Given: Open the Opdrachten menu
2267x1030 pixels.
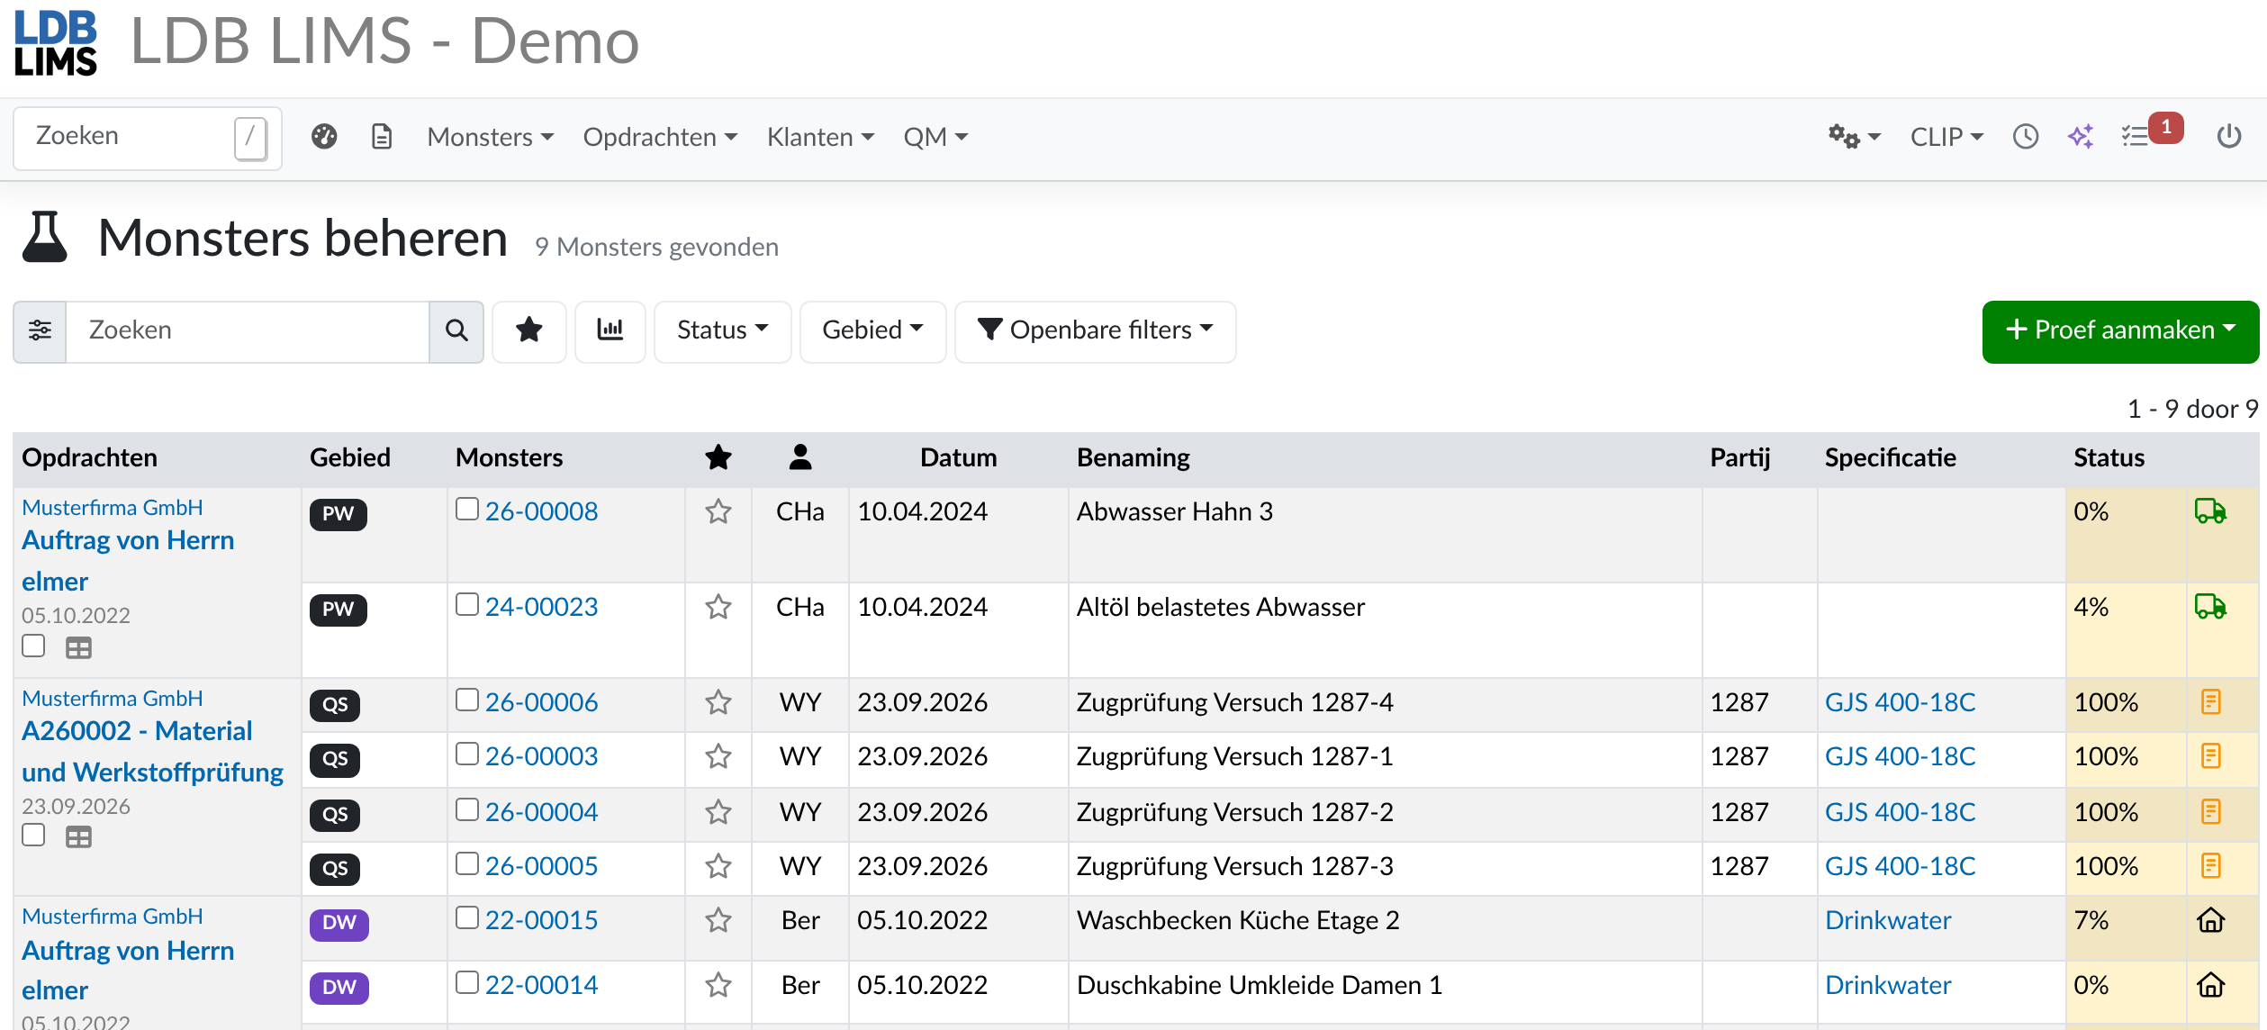Looking at the screenshot, I should pyautogui.click(x=660, y=137).
